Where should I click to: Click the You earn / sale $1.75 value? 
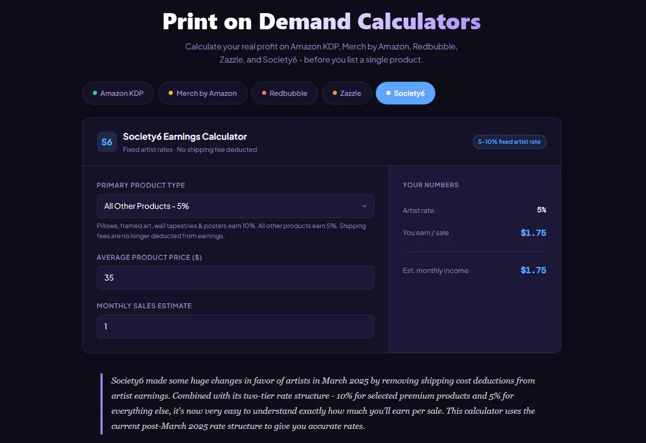533,233
